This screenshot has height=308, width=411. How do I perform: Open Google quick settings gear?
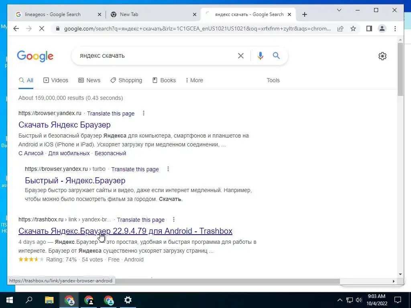(382, 56)
